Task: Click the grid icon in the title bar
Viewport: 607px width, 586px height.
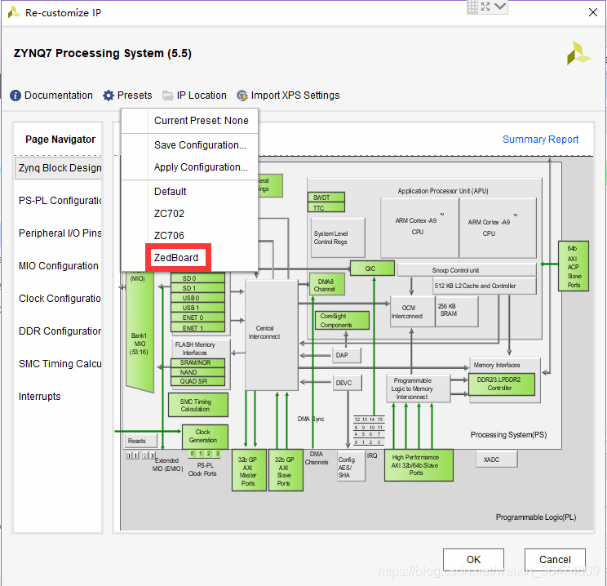Action: 472,7
